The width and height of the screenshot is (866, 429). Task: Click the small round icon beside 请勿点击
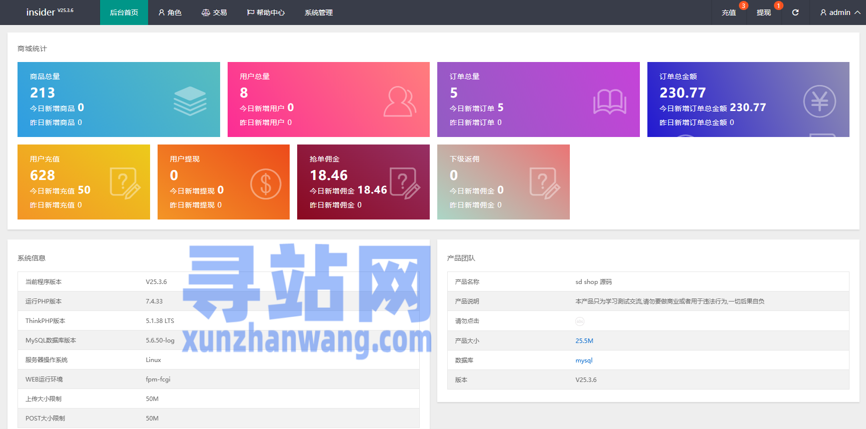579,321
